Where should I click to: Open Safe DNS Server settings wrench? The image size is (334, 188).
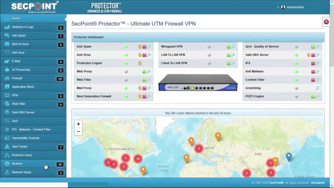pyautogui.click(x=318, y=55)
